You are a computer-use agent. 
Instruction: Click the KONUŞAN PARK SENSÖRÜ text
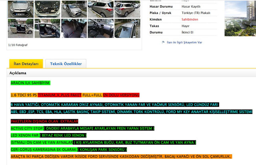102,149
